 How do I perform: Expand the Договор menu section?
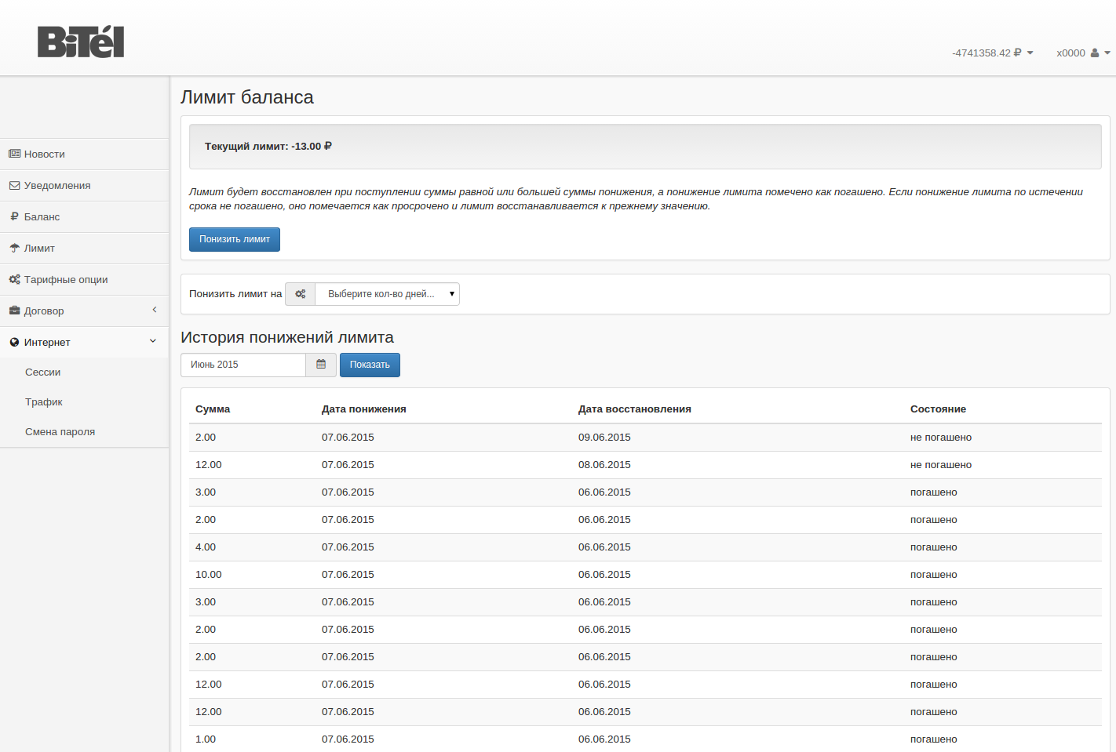pos(84,311)
